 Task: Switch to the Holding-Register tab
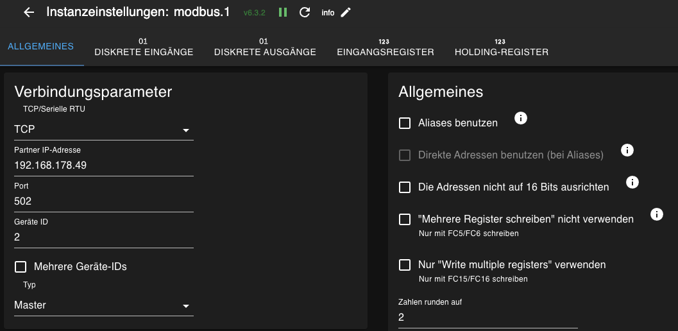point(501,47)
